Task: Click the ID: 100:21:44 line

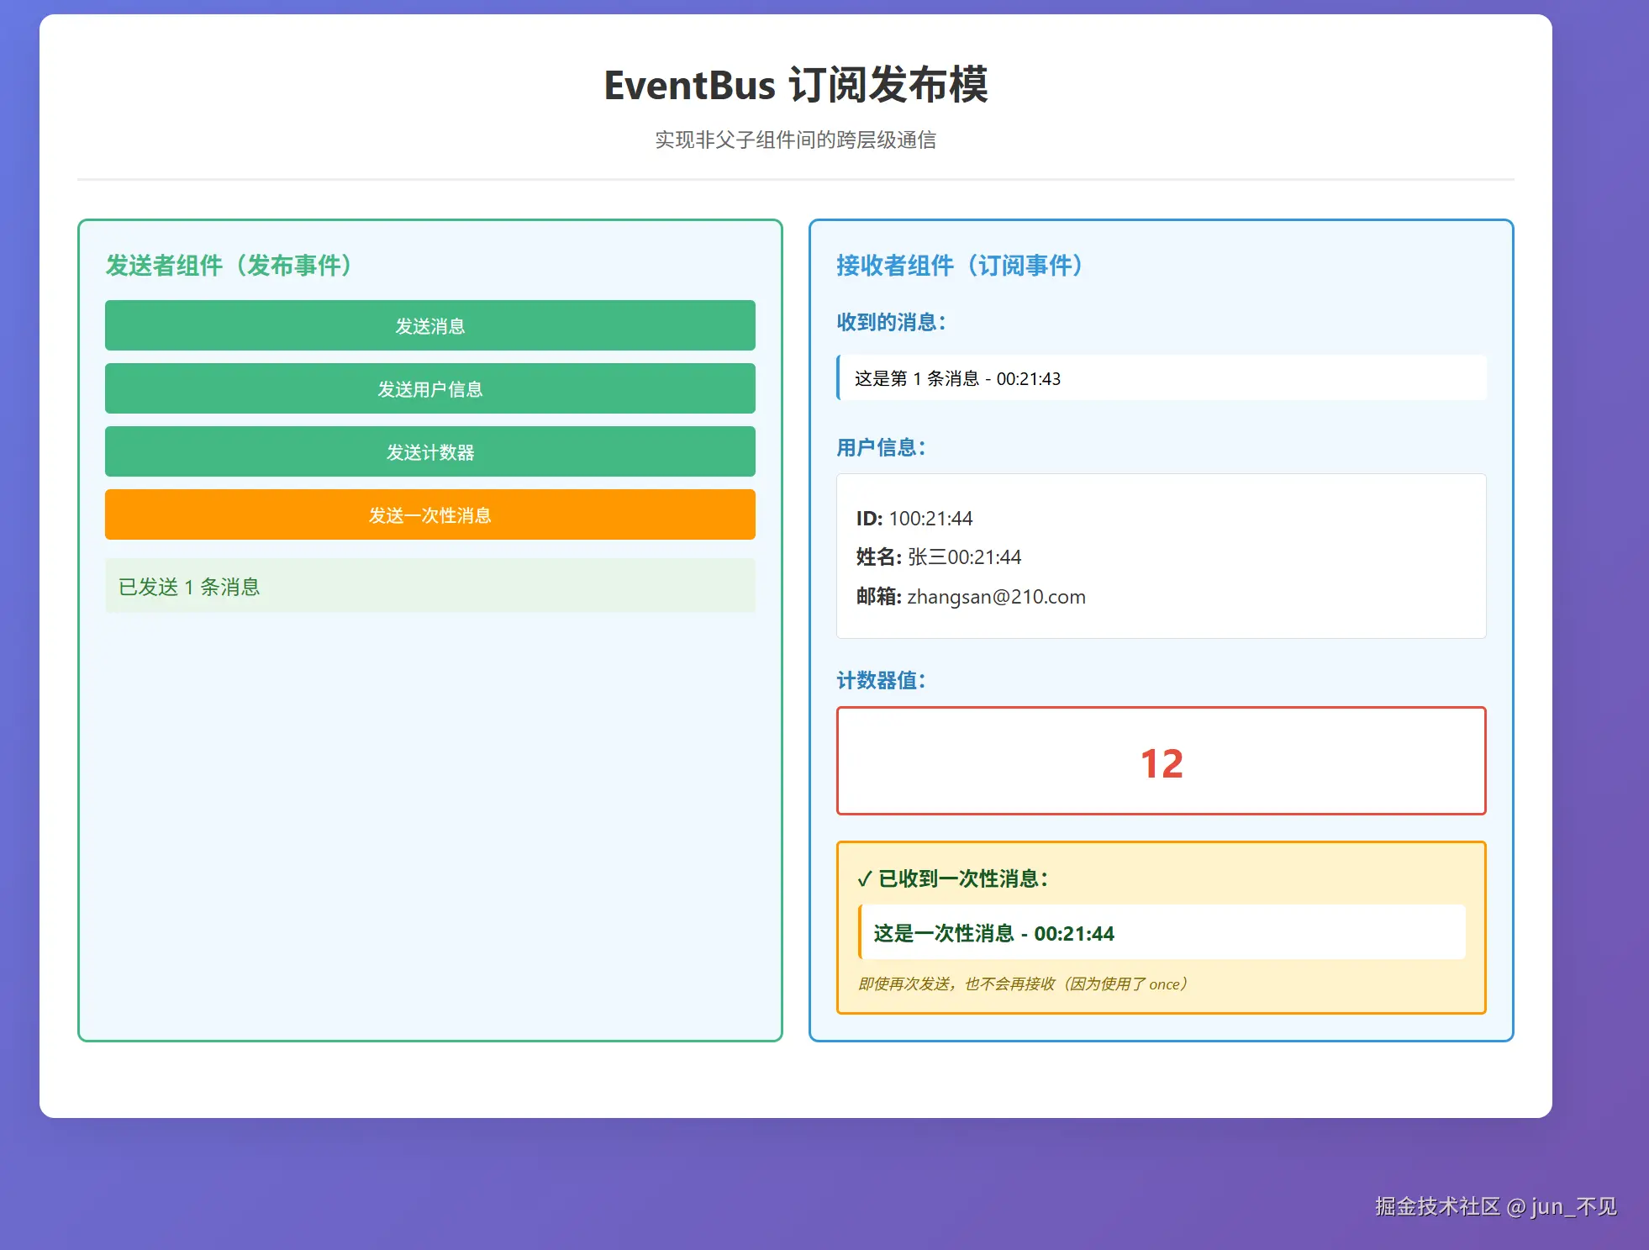Action: pyautogui.click(x=914, y=518)
